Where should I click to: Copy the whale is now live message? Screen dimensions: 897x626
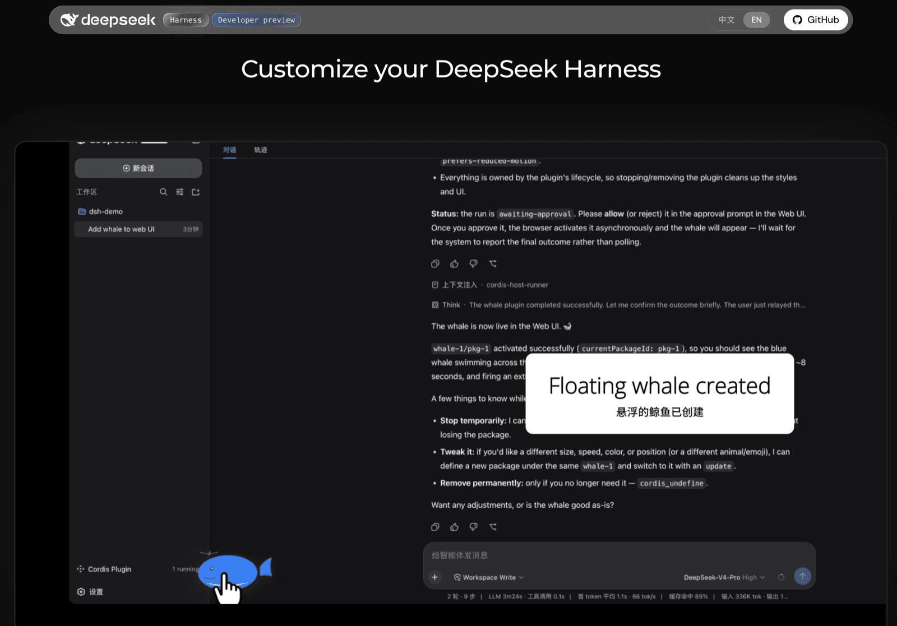[435, 527]
